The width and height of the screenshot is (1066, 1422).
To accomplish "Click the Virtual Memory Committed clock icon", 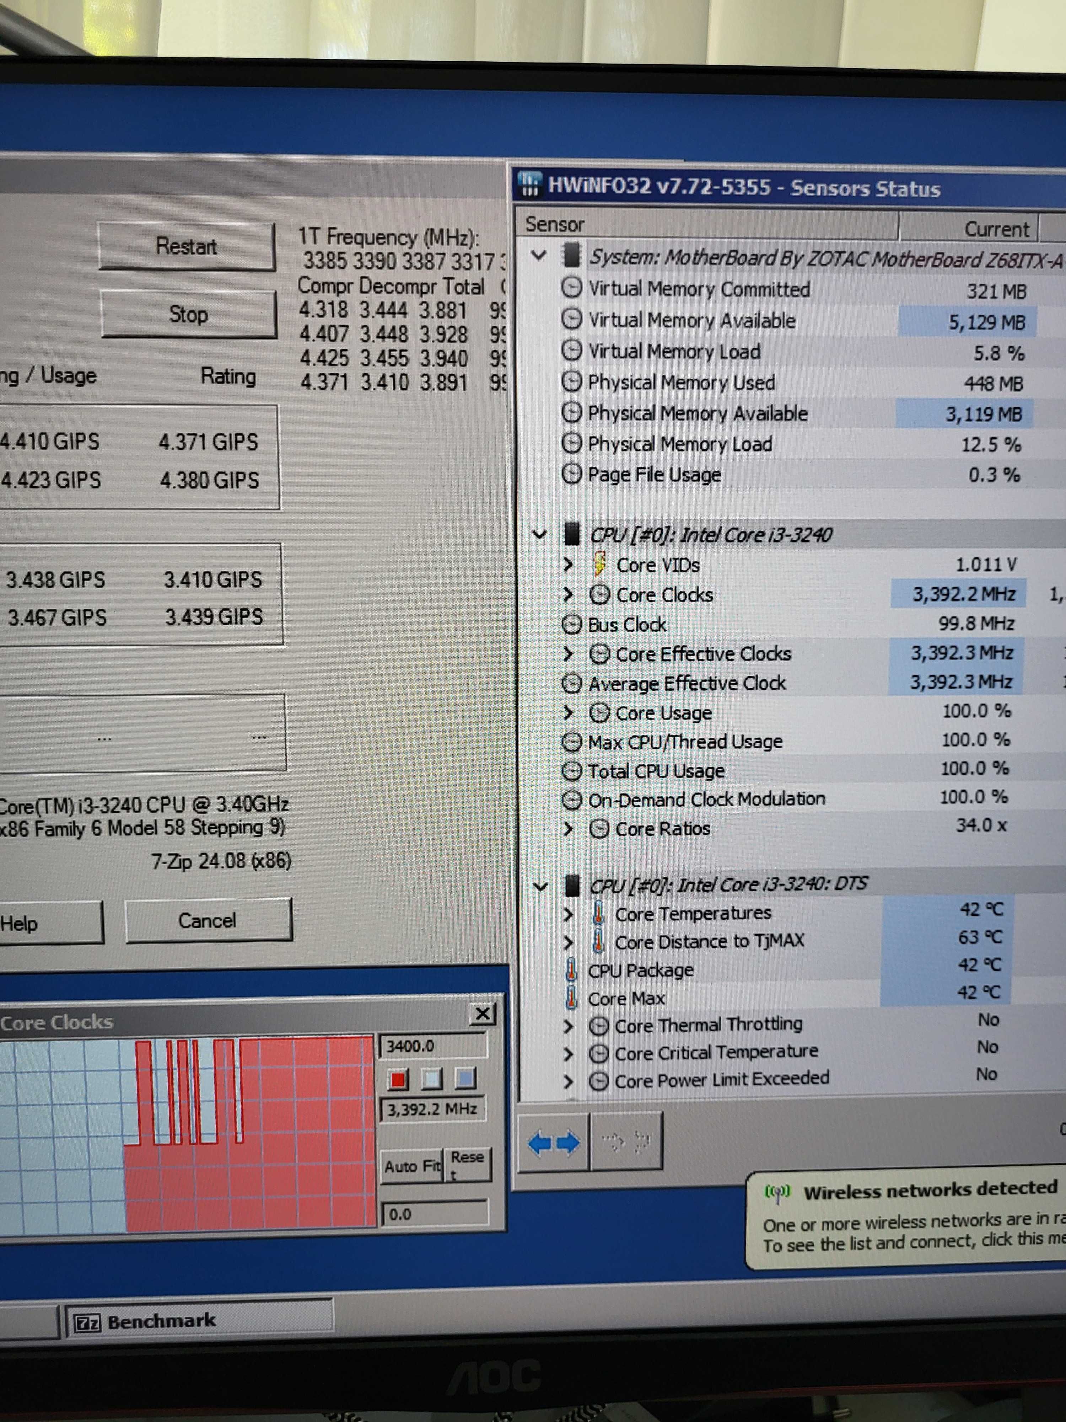I will coord(571,287).
